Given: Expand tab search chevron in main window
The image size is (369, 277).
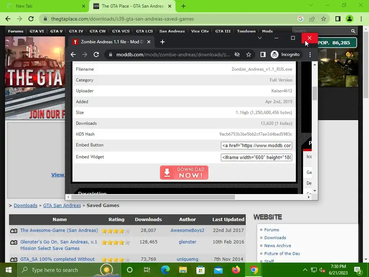Looking at the screenshot, I should [311, 5].
